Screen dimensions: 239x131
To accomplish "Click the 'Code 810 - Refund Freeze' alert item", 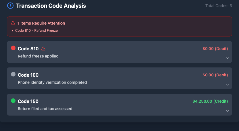I will (x=36, y=31).
